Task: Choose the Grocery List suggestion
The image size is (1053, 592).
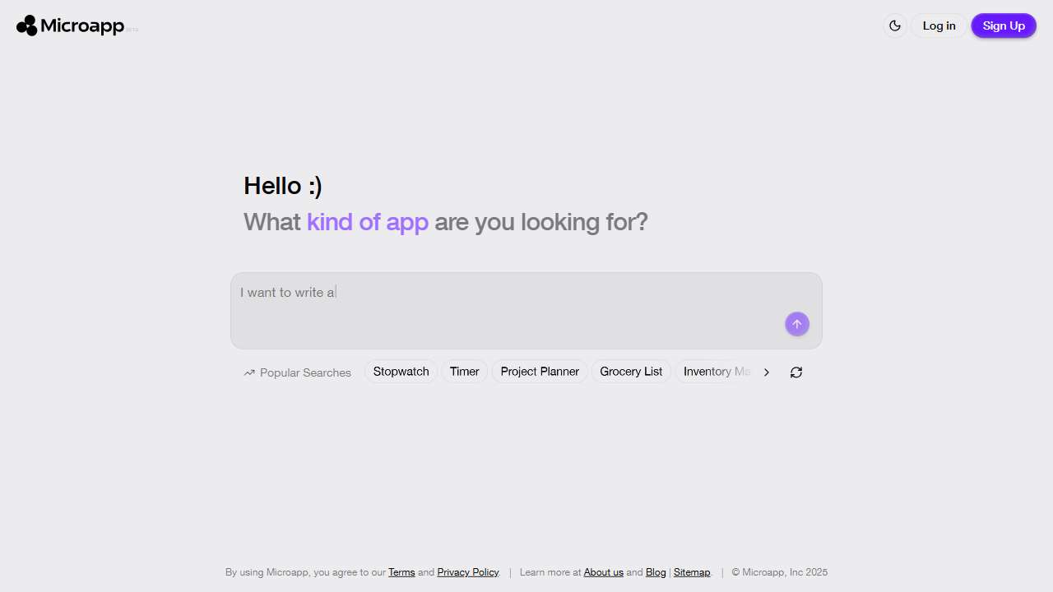Action: [x=631, y=371]
